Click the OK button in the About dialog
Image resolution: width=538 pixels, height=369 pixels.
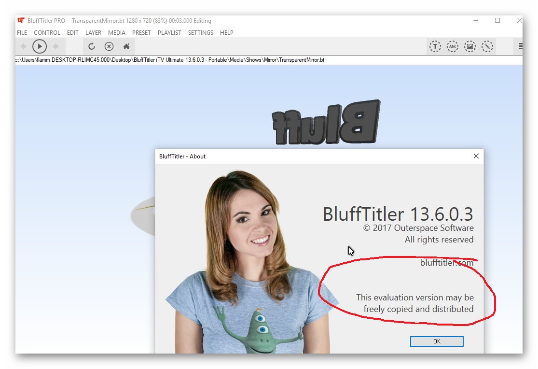coord(437,341)
